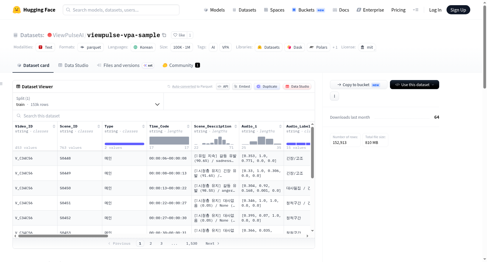Go to page 2 of results
Screen dimensions: 487x262
(151, 243)
